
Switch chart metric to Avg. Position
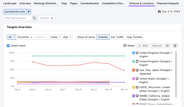(x=135, y=37)
